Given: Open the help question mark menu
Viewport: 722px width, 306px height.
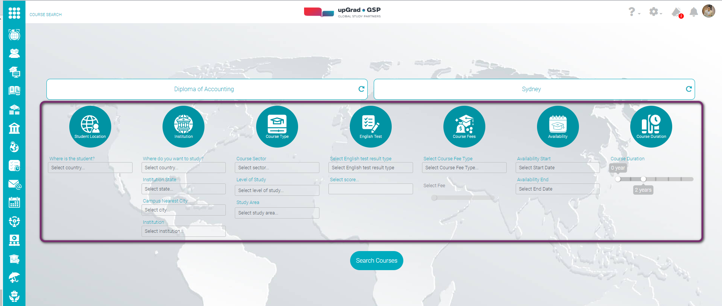Looking at the screenshot, I should (x=632, y=12).
